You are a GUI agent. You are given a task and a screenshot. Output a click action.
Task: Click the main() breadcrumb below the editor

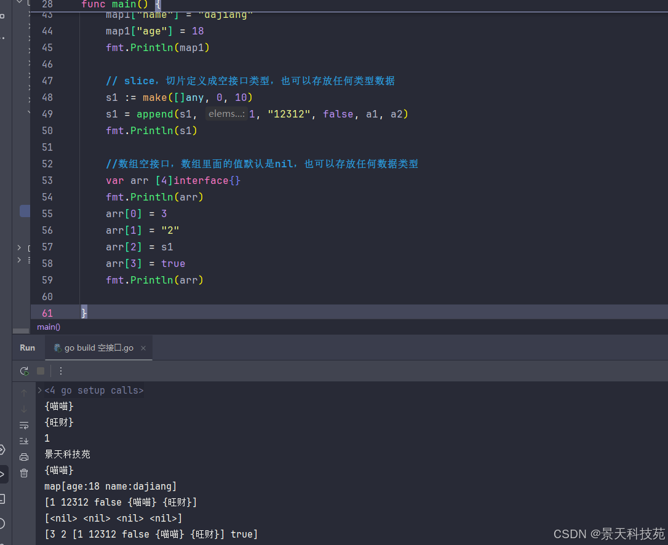(49, 327)
